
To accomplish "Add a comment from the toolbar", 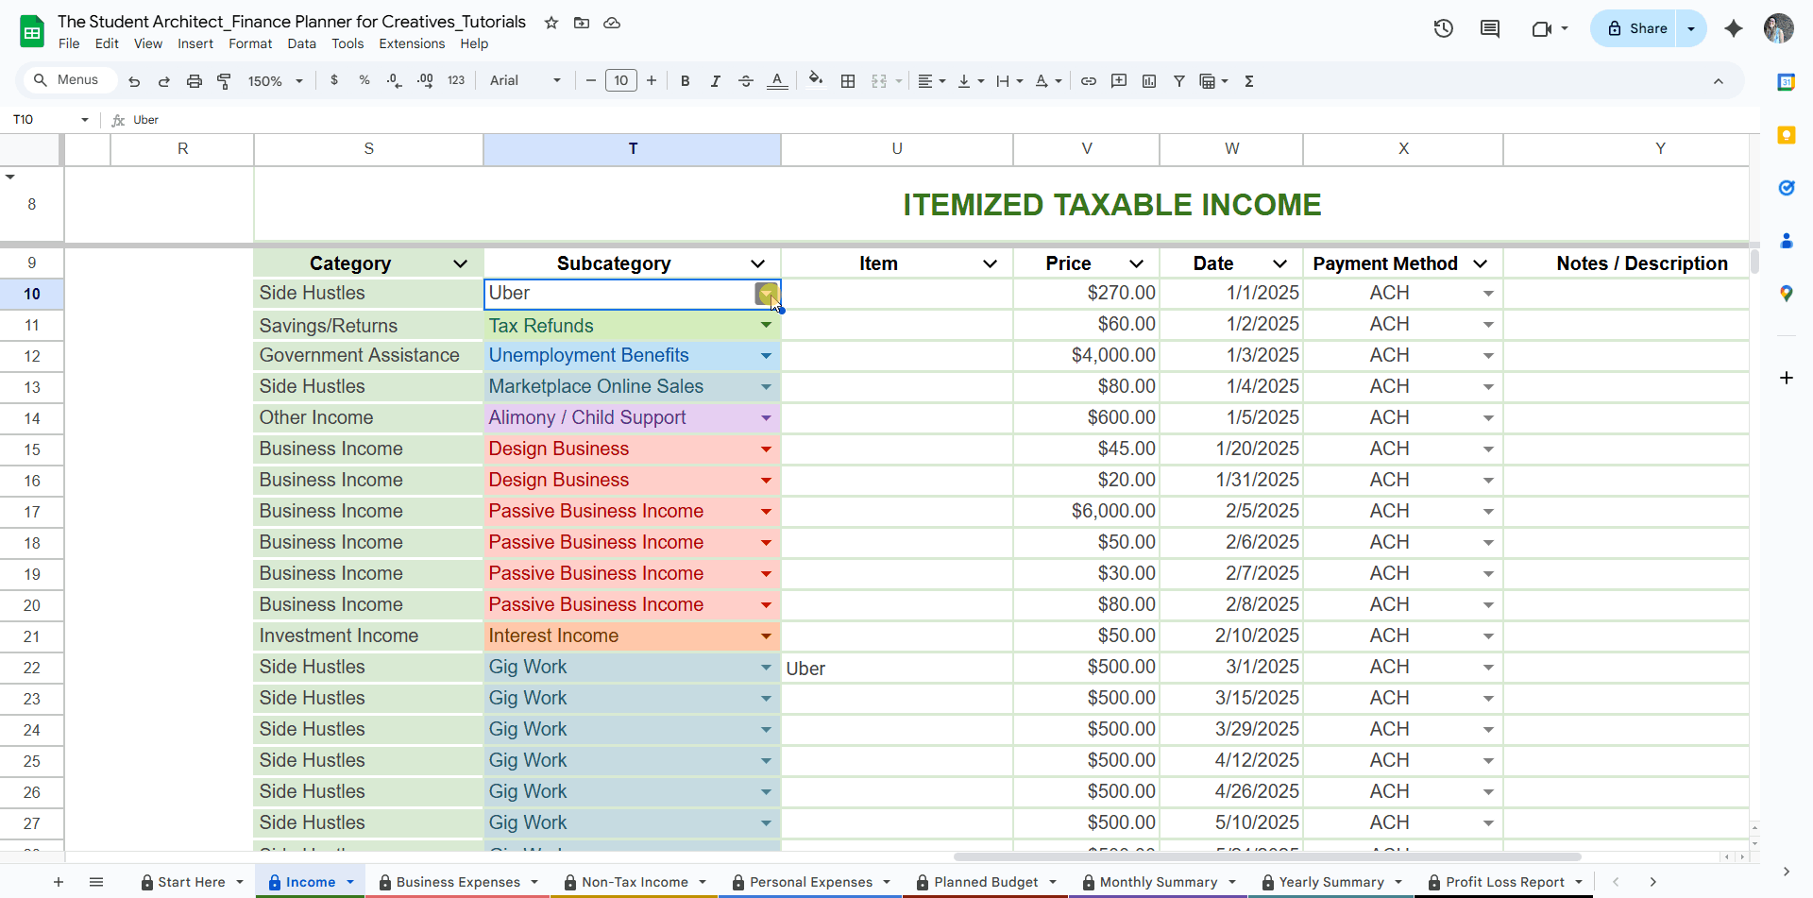I will [x=1119, y=81].
